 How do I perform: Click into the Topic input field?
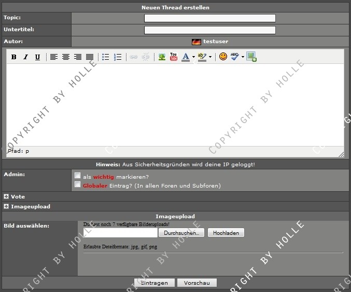click(x=209, y=18)
